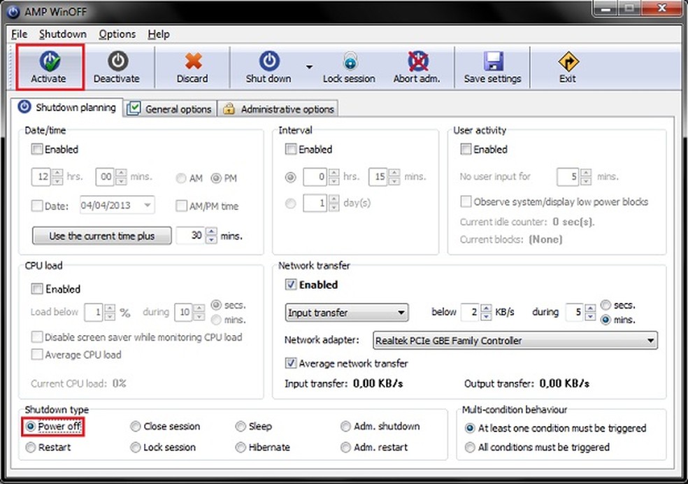Screen dimensions: 688x484
Task: Click the Discard toolbar icon
Action: point(193,62)
